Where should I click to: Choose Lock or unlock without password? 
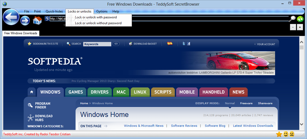(98, 23)
